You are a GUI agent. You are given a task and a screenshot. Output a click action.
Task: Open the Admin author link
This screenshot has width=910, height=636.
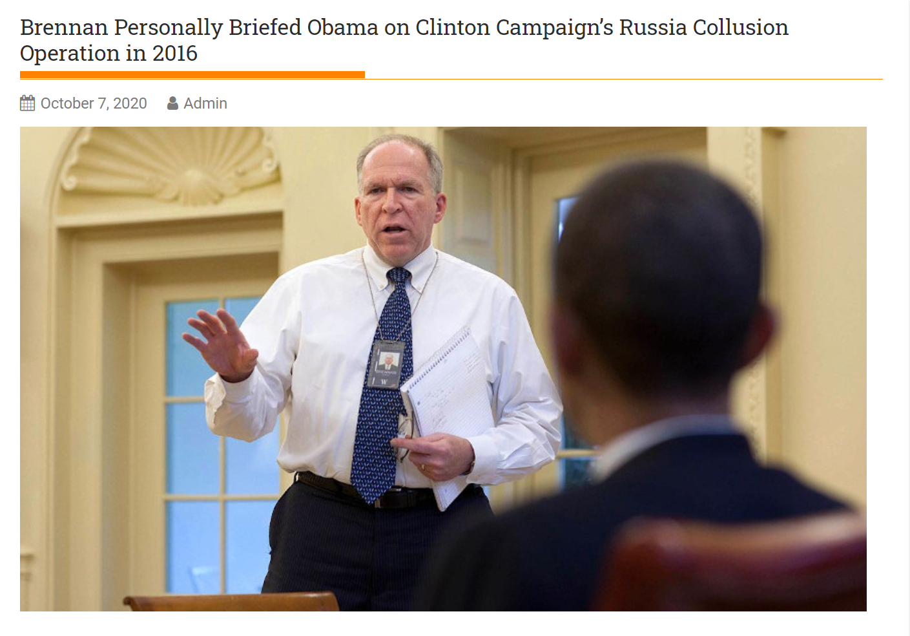point(205,103)
